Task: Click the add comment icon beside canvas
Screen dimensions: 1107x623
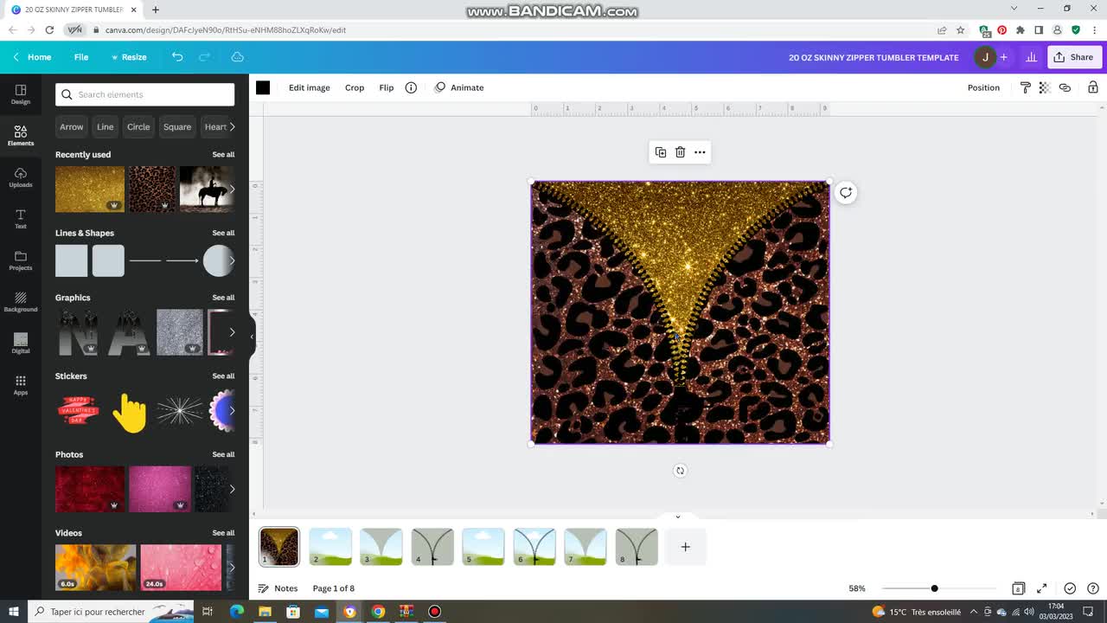Action: pyautogui.click(x=846, y=193)
